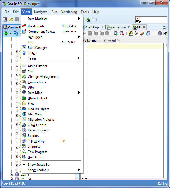Click the SQL History clock icon in worksheet toolbar
The width and height of the screenshot is (170, 188).
148,34
